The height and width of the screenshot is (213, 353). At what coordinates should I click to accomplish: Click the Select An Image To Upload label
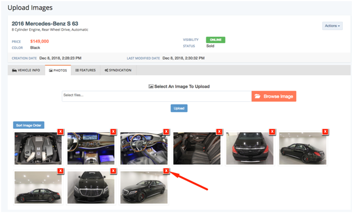179,87
